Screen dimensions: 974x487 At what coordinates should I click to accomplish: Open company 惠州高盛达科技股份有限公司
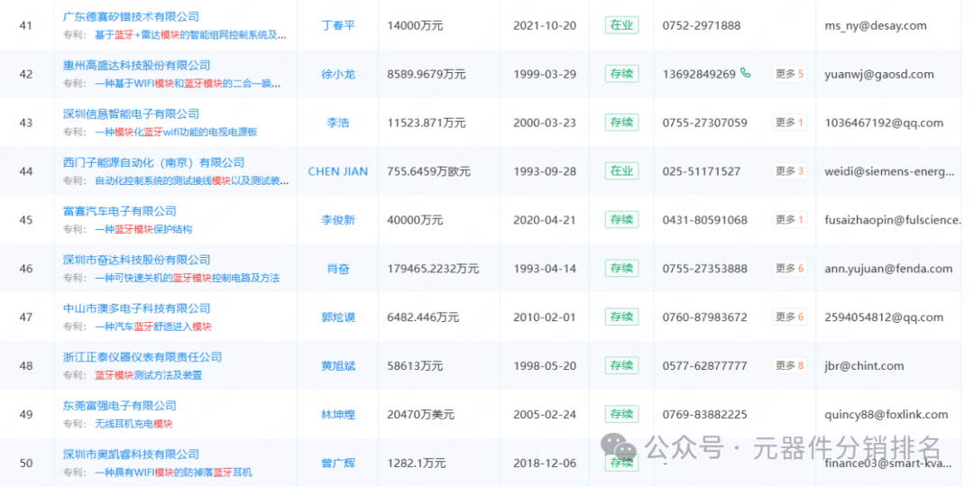point(137,65)
